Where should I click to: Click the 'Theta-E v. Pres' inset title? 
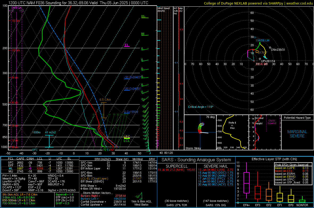click(x=232, y=125)
